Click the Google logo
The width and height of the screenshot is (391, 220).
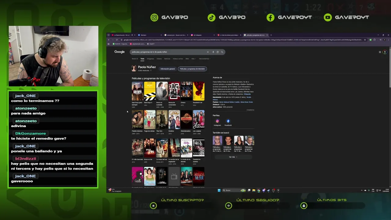[x=119, y=52]
